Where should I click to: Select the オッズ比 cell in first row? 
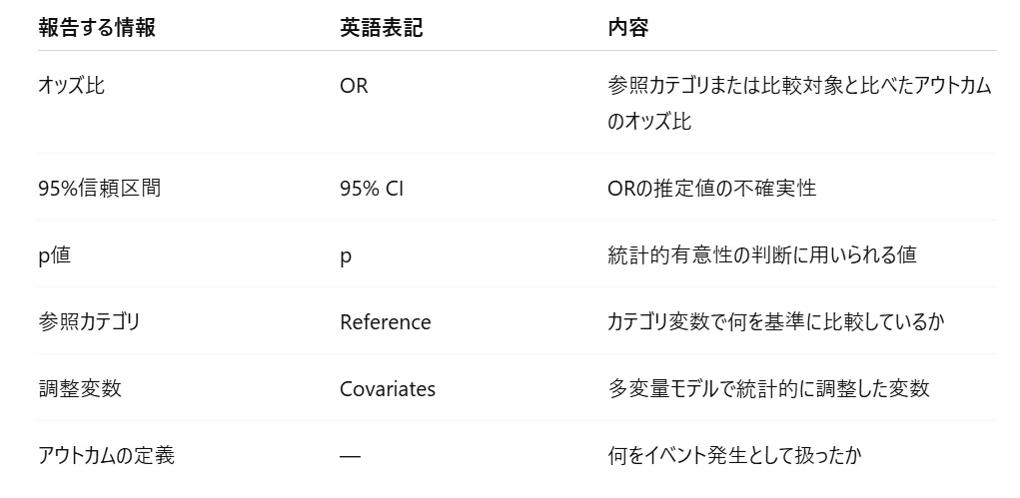coord(71,86)
